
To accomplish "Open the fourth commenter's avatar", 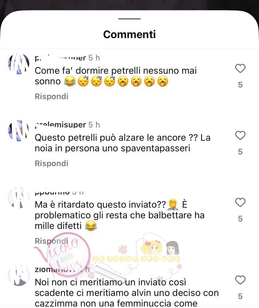I will pos(19,275).
